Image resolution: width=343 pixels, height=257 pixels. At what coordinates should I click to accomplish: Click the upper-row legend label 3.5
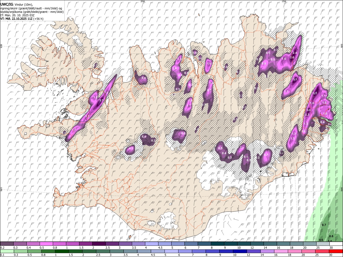(134, 248)
